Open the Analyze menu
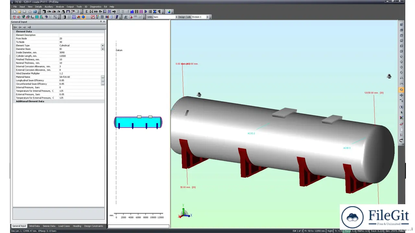 [x=60, y=6]
